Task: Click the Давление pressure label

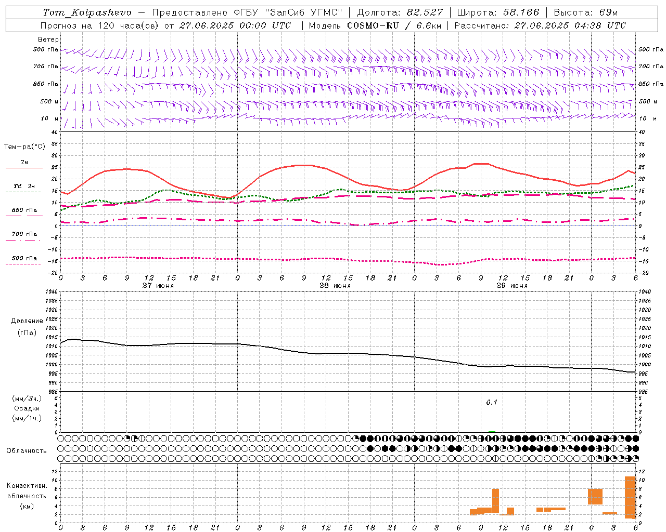Action: (27, 321)
